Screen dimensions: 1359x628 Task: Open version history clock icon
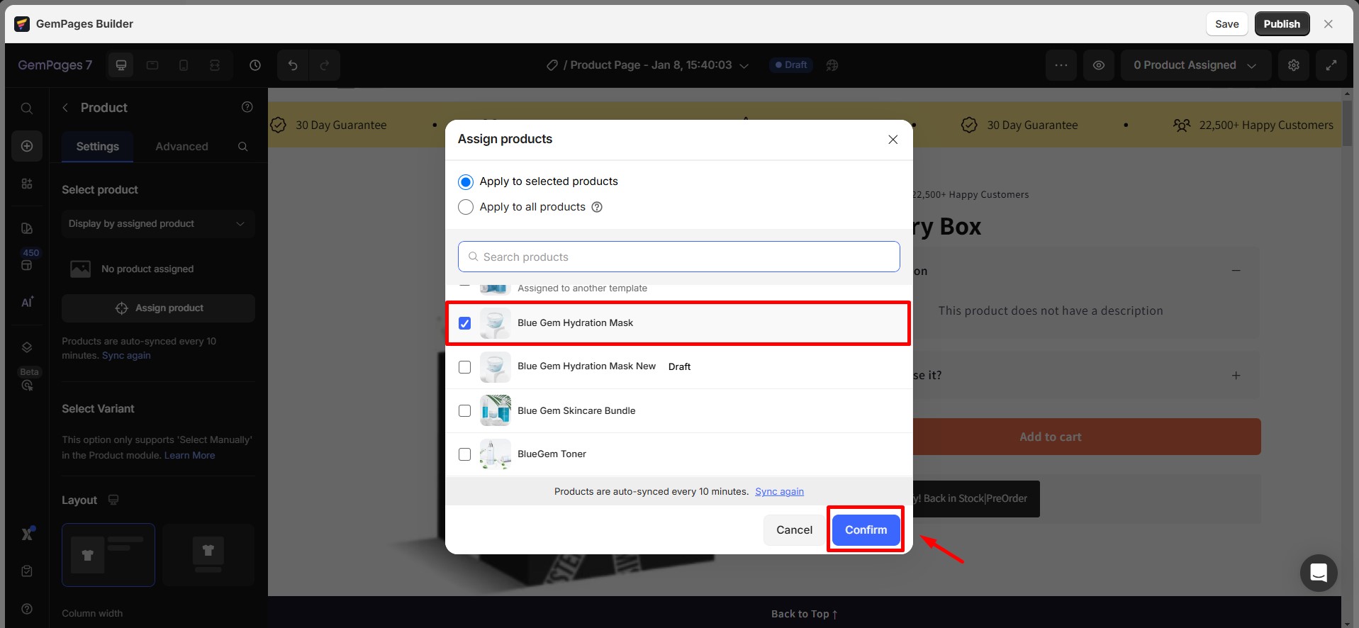(x=255, y=65)
